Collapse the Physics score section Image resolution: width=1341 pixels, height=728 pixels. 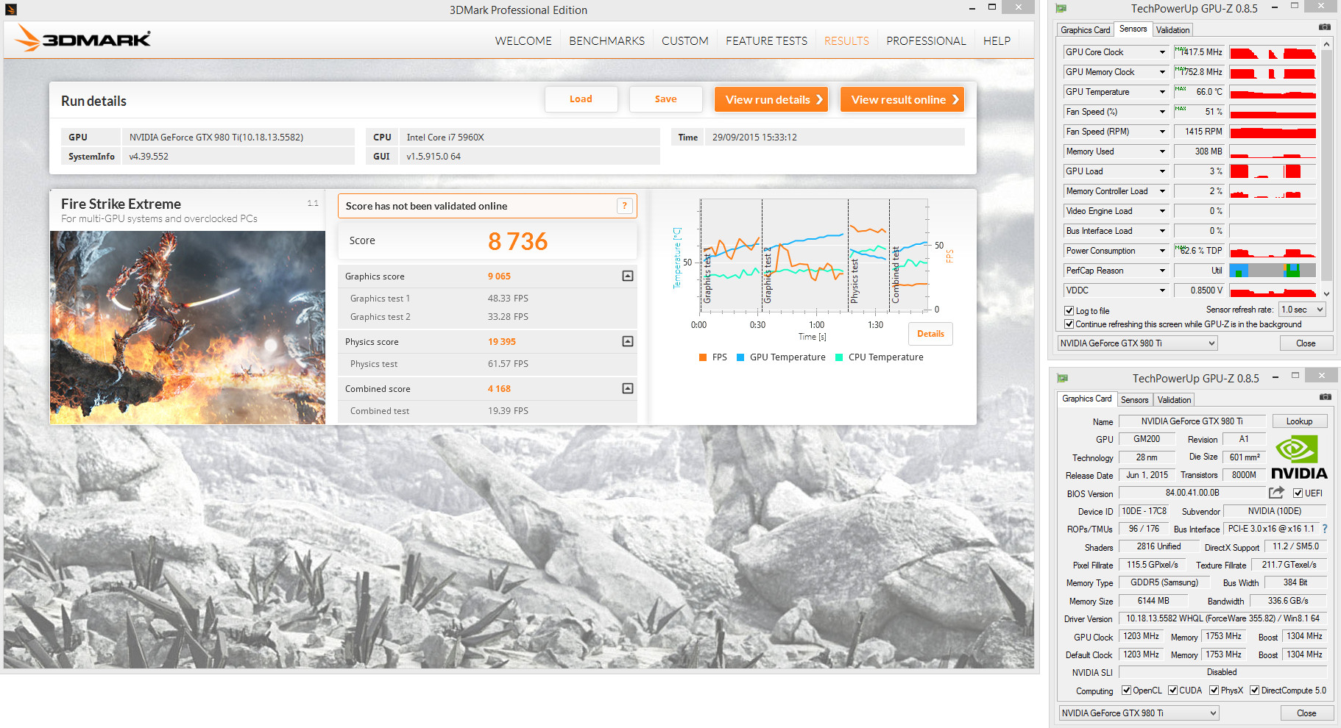click(628, 341)
